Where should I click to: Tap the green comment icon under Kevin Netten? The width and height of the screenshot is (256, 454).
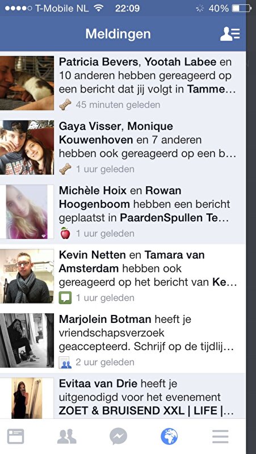65,298
